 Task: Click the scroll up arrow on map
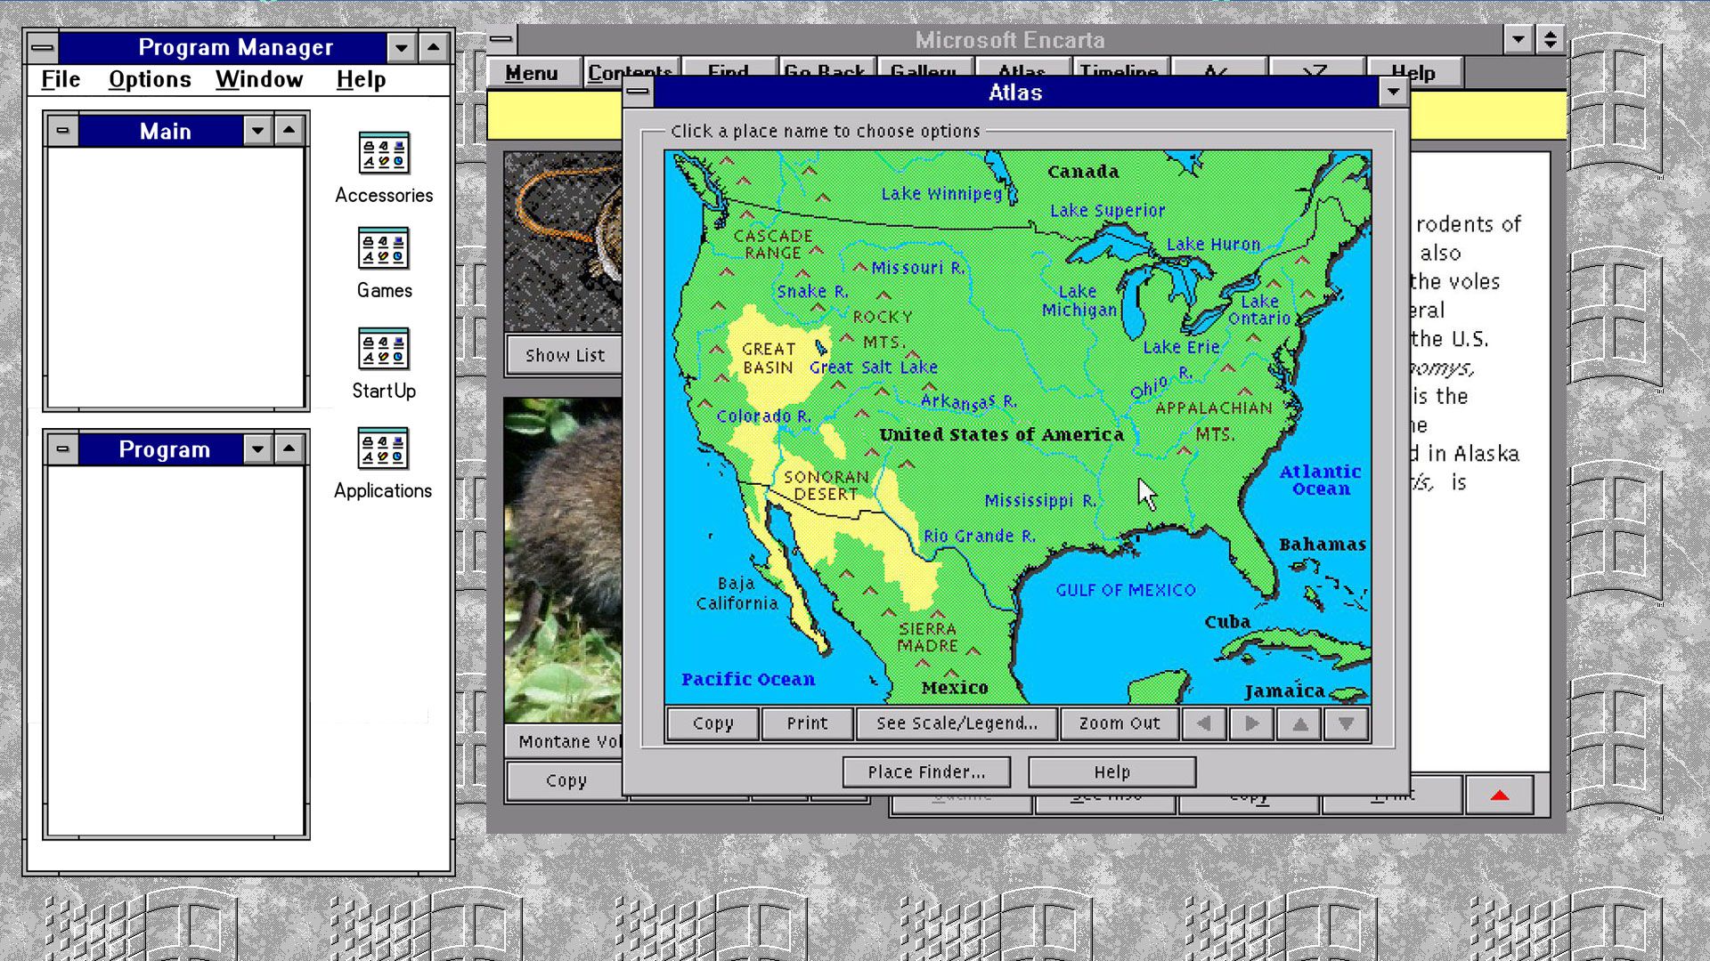(1300, 723)
